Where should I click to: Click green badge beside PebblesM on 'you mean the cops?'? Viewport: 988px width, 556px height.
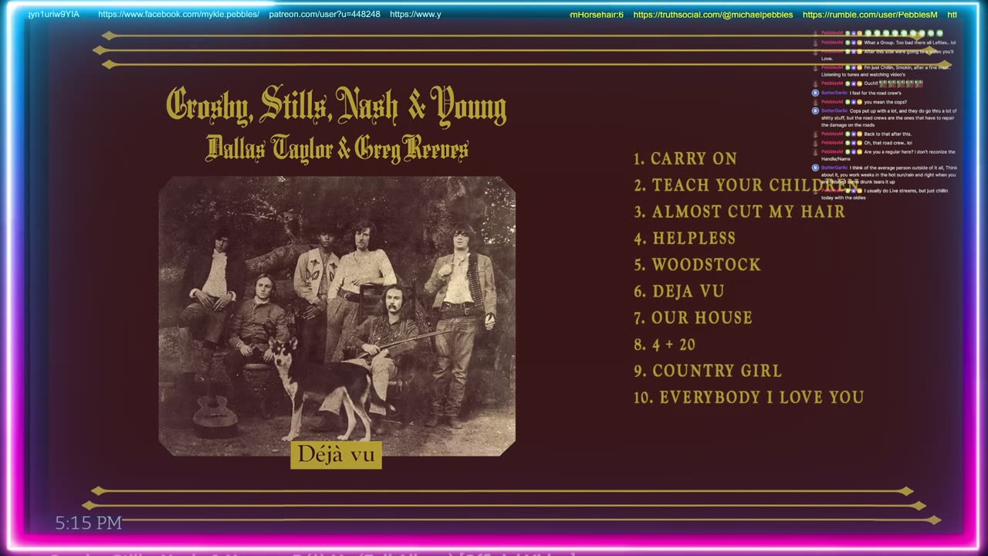pyautogui.click(x=848, y=102)
